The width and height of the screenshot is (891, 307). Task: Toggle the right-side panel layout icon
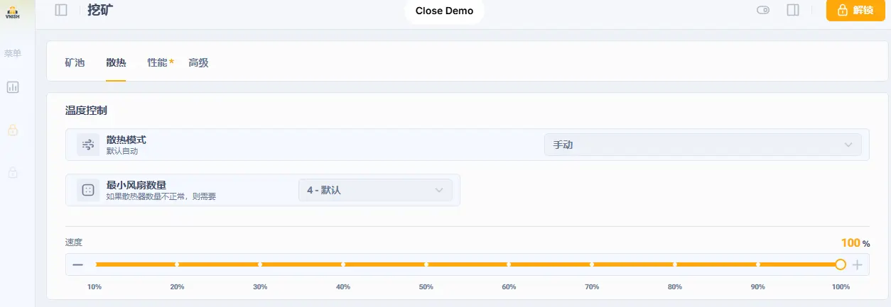point(793,10)
